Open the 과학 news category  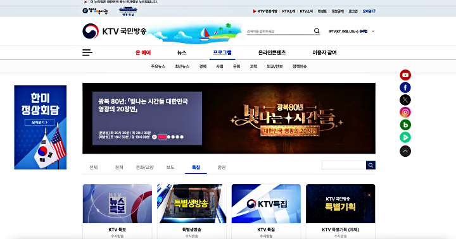[253, 66]
